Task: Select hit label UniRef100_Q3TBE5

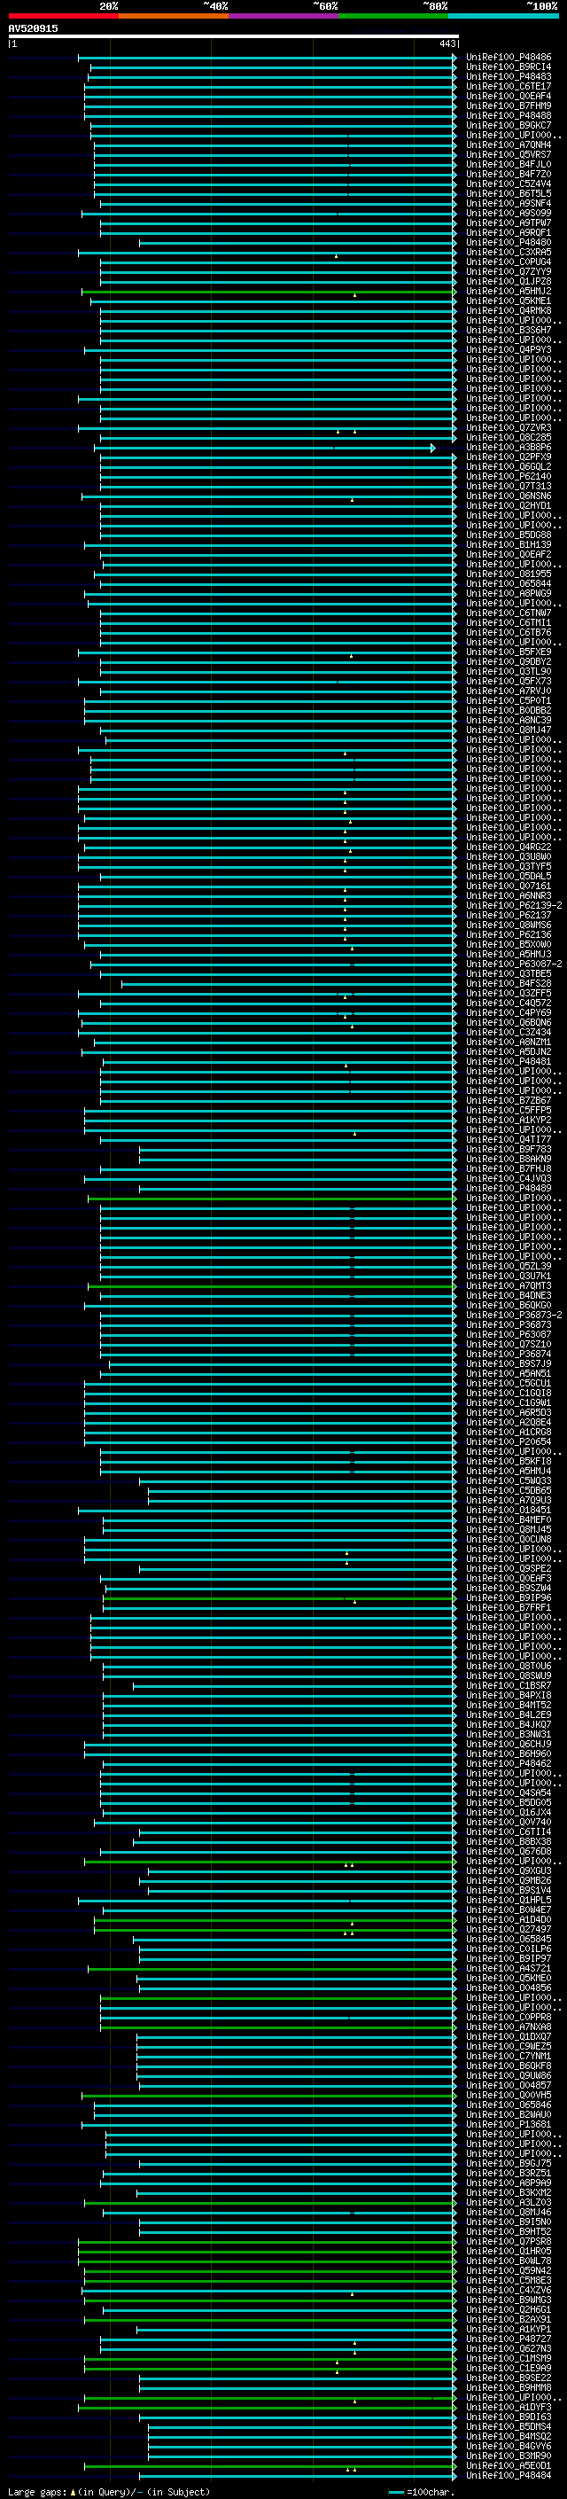Action: (509, 974)
